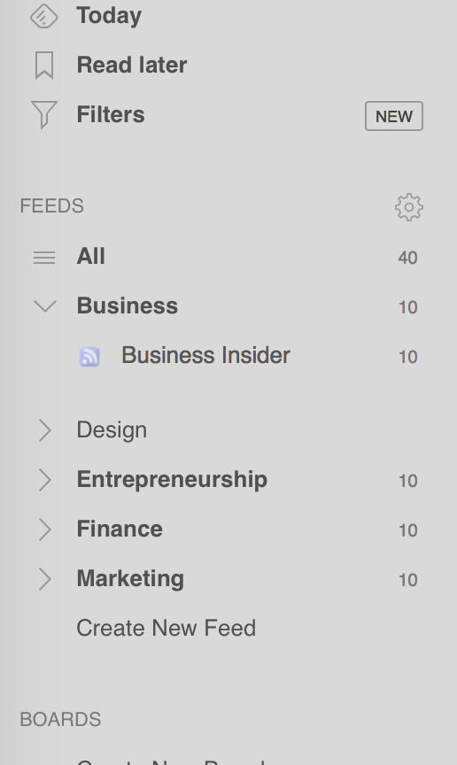Expand the Design feed category
457x765 pixels.
(x=45, y=430)
